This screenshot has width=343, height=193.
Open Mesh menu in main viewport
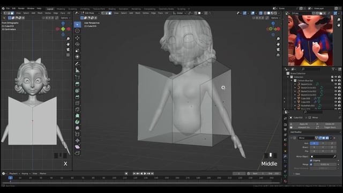coord(138,13)
